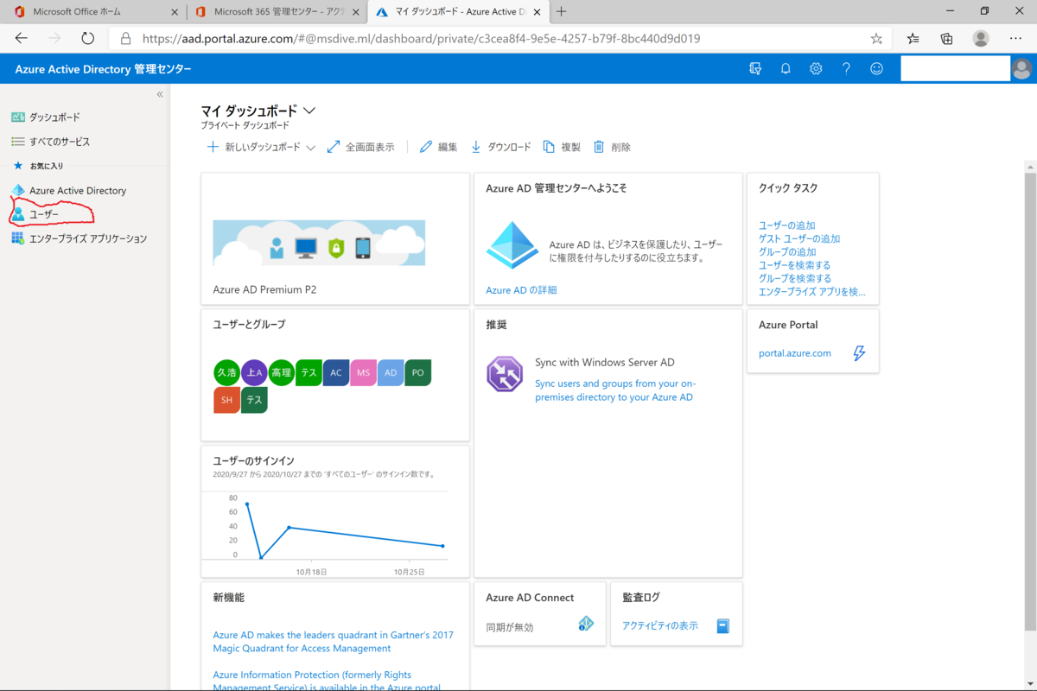
Task: Open browser settings and more menu
Action: click(x=1015, y=38)
